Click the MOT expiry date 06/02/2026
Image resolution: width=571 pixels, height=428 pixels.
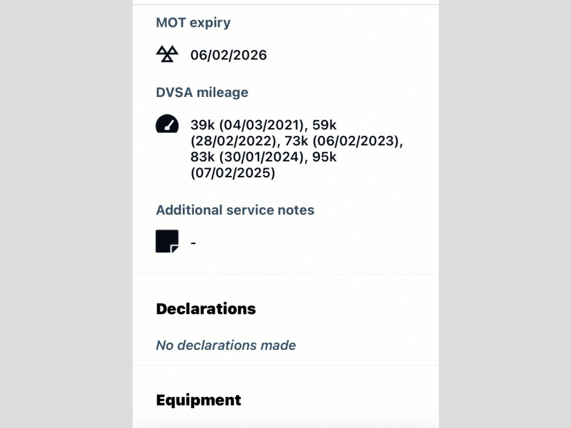tap(229, 55)
